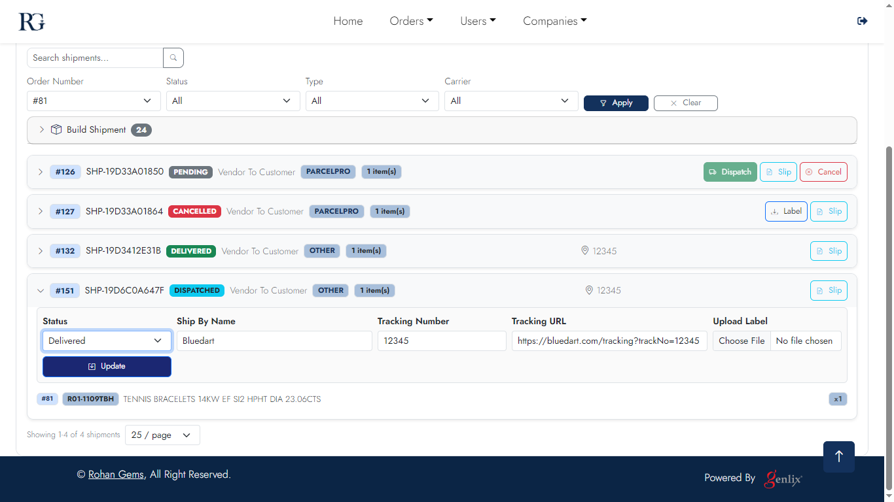Viewport: 894px width, 502px height.
Task: Open the Order Number dropdown
Action: point(94,101)
